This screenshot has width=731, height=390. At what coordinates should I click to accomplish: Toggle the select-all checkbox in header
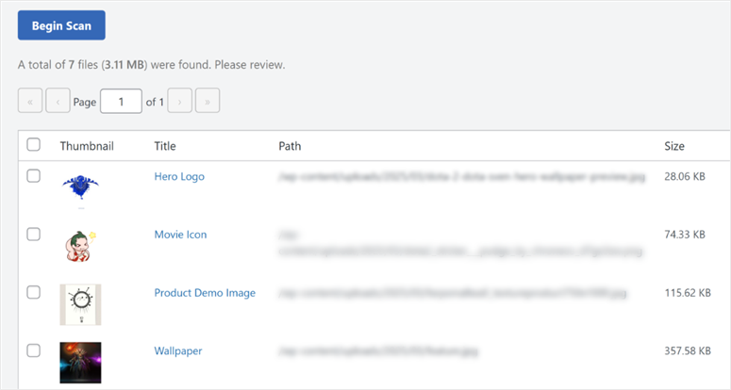[x=34, y=145]
